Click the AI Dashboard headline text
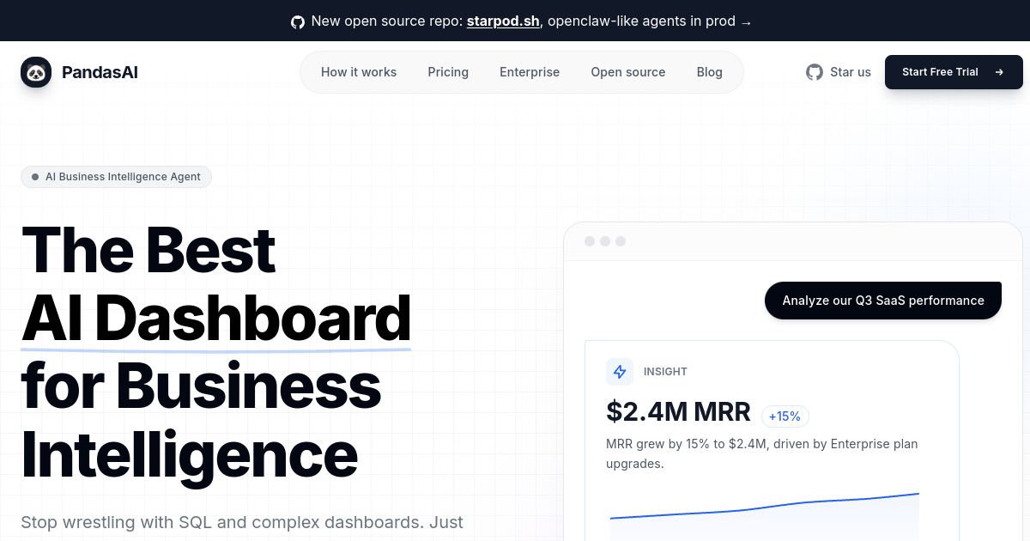The height and width of the screenshot is (541, 1030). click(x=216, y=318)
